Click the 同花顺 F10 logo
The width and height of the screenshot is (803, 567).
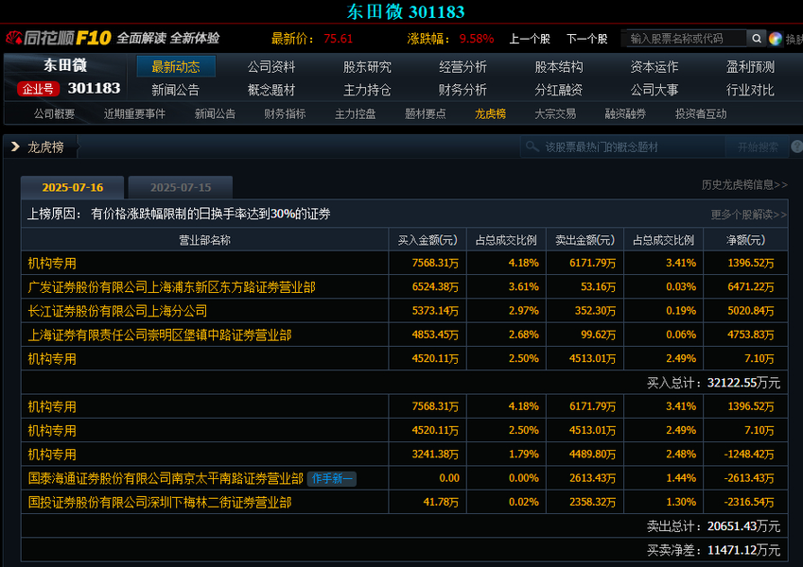(x=59, y=38)
